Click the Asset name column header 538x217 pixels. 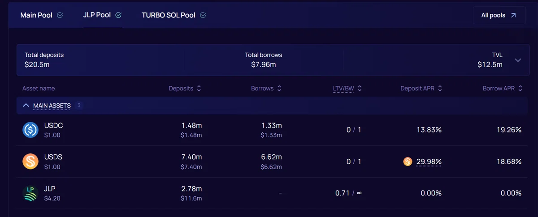click(x=39, y=89)
